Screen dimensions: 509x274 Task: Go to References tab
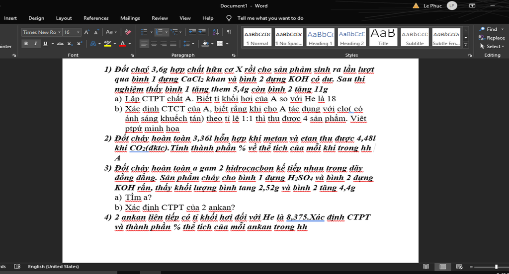[96, 18]
